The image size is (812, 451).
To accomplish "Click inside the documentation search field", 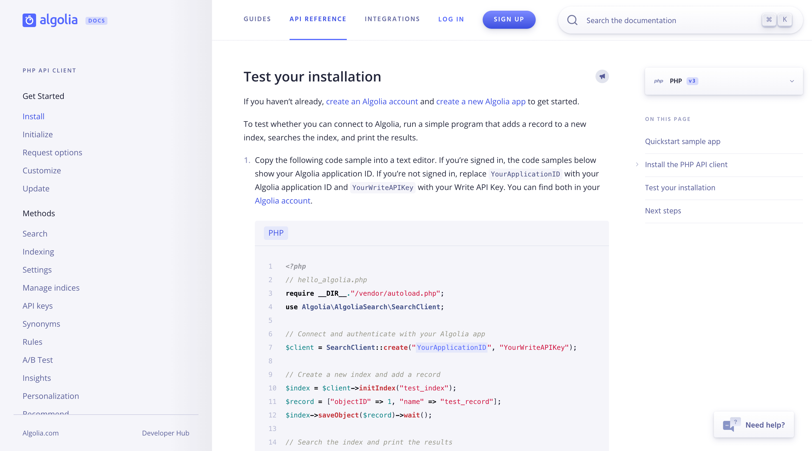I will [x=646, y=20].
